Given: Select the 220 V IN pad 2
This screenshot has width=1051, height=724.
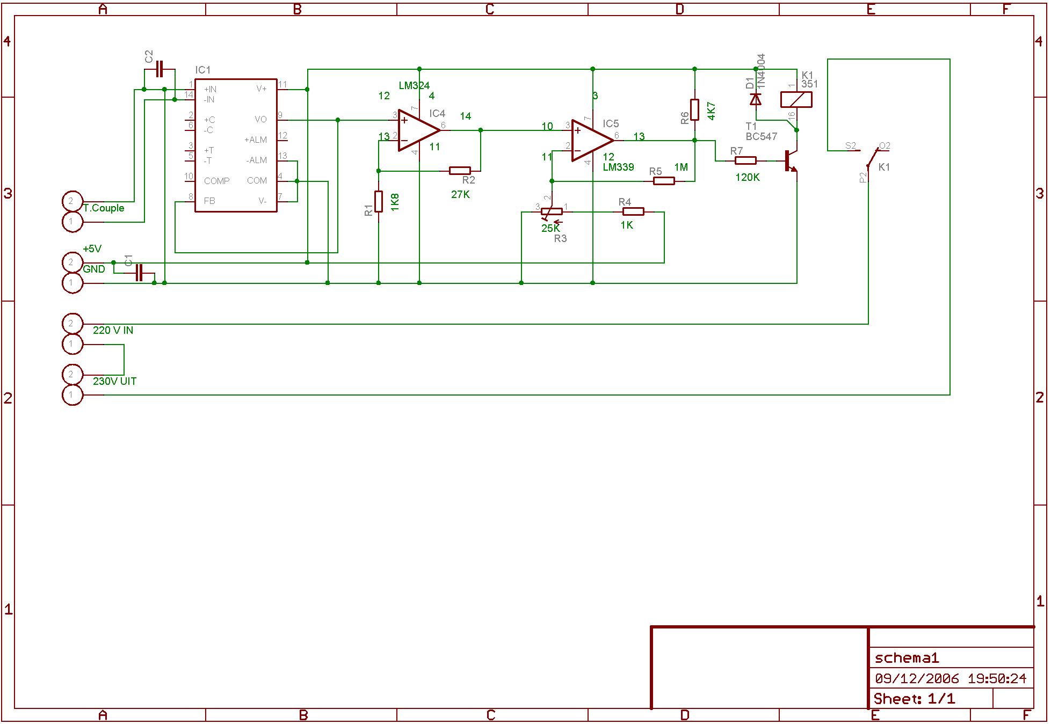Looking at the screenshot, I should tap(72, 324).
